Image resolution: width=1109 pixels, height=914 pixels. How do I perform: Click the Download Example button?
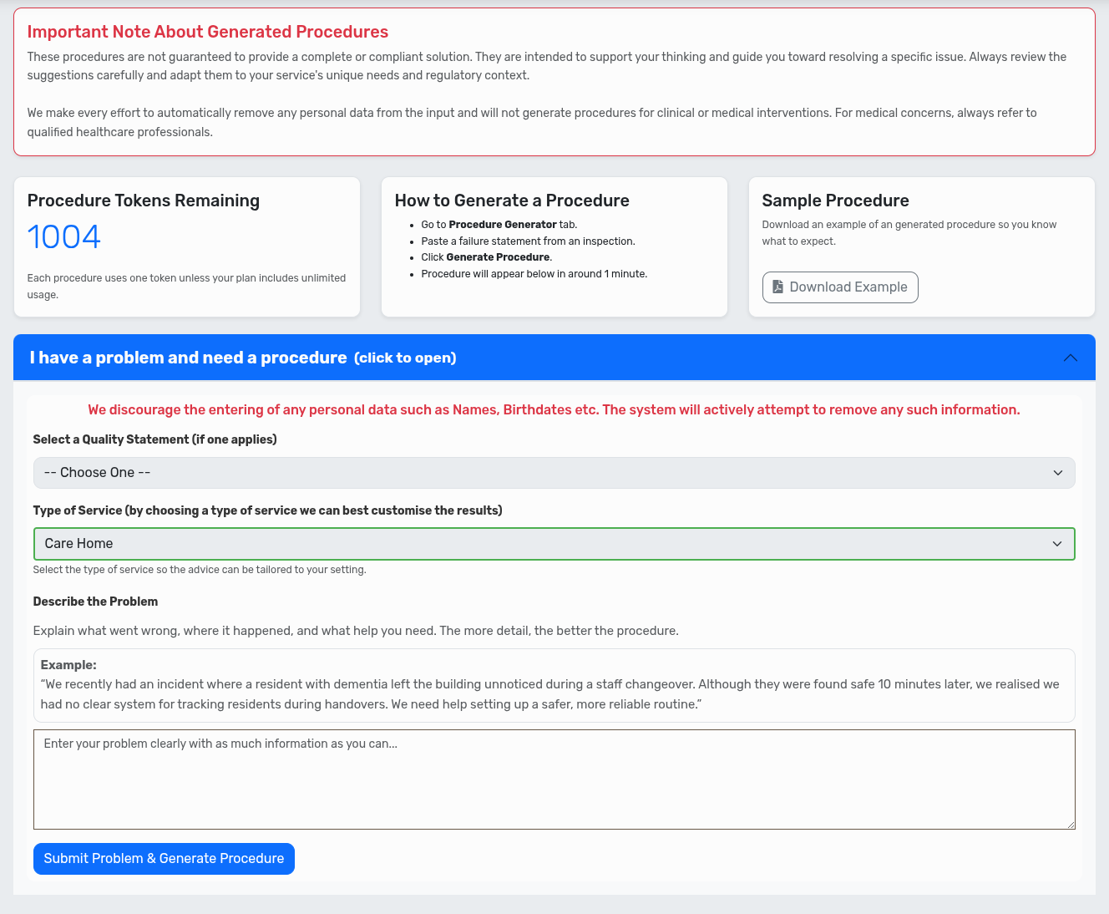(840, 287)
